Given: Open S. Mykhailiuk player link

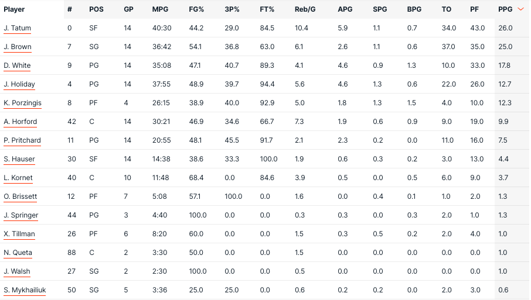Looking at the screenshot, I should click(25, 290).
